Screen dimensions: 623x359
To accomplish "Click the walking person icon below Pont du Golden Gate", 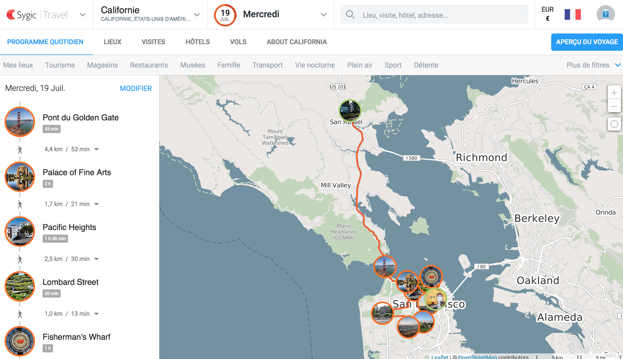I will [x=20, y=149].
